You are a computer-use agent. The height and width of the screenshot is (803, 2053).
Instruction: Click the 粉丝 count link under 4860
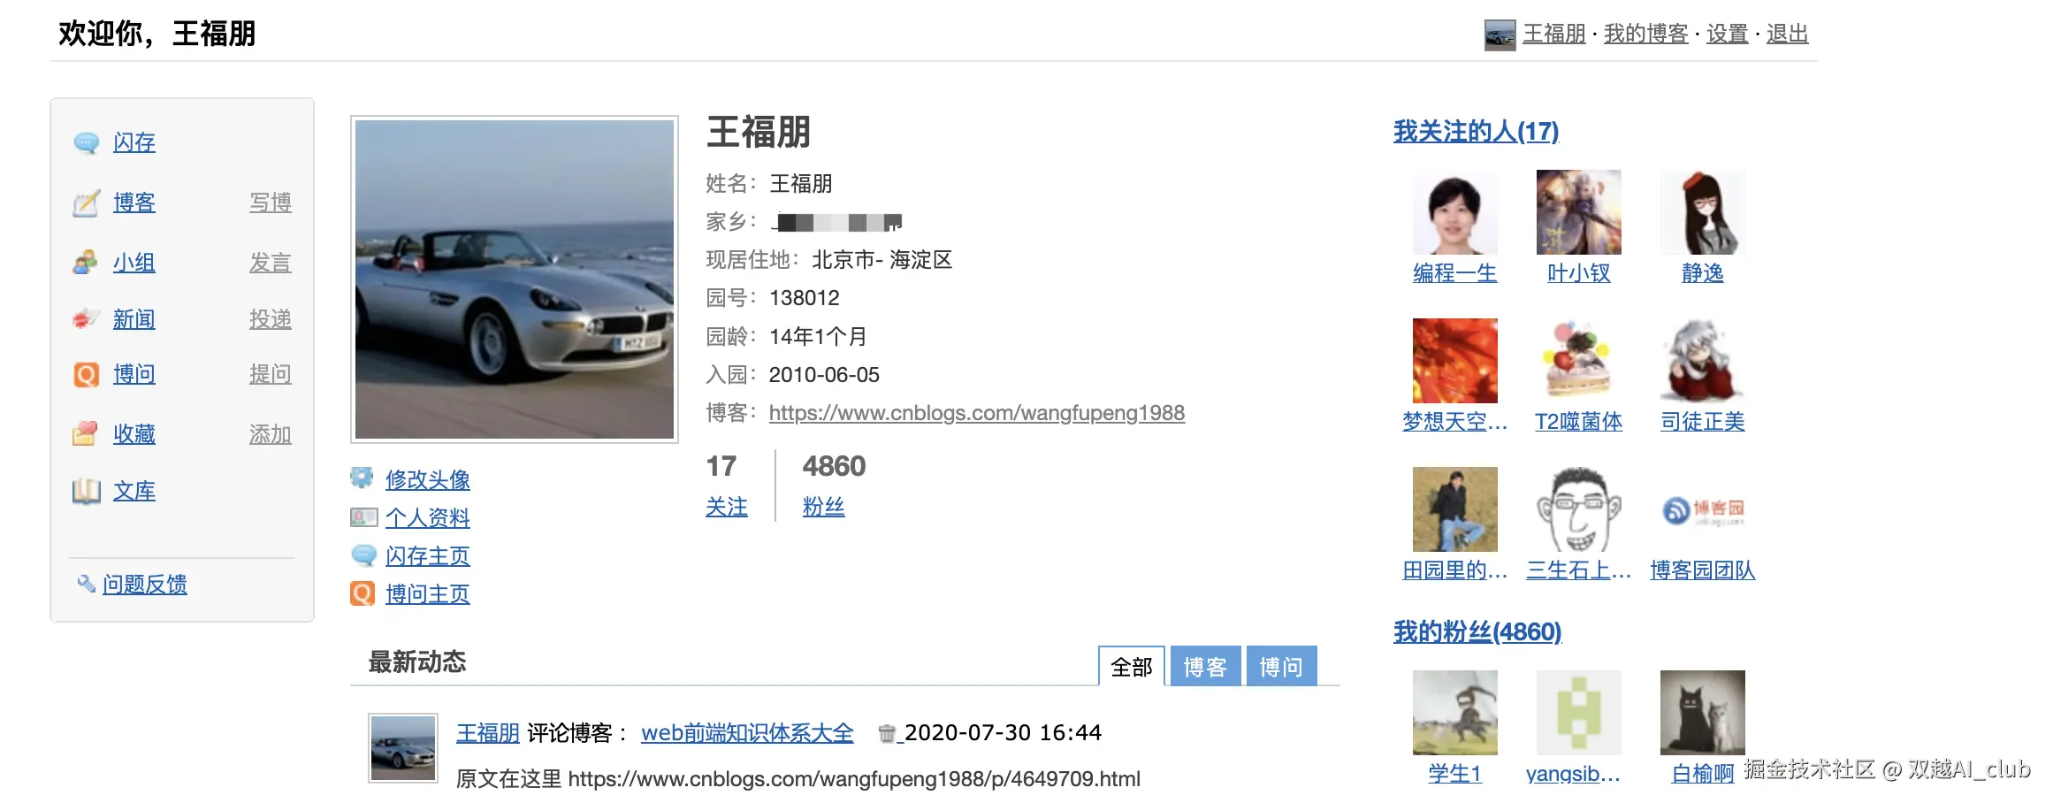pos(824,507)
